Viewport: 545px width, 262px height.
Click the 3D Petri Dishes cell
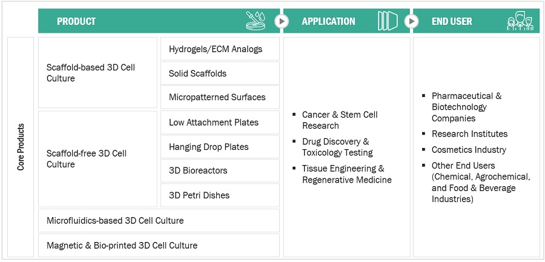click(220, 195)
